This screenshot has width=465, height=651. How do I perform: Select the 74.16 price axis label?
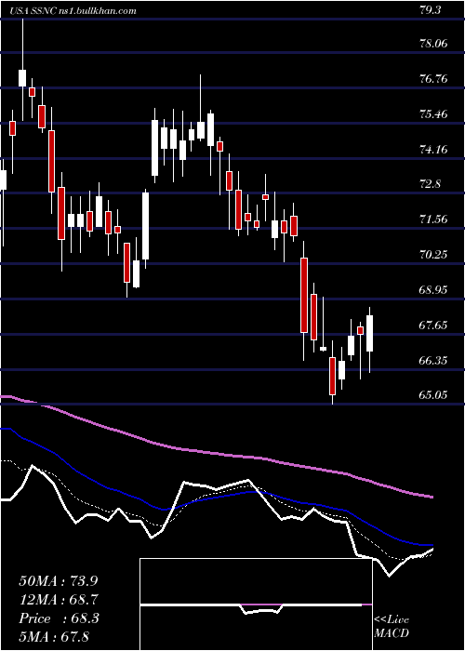434,149
